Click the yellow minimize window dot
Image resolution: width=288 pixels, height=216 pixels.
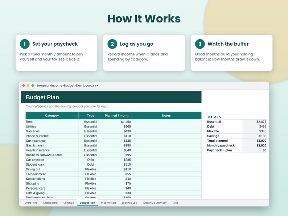(x=28, y=86)
